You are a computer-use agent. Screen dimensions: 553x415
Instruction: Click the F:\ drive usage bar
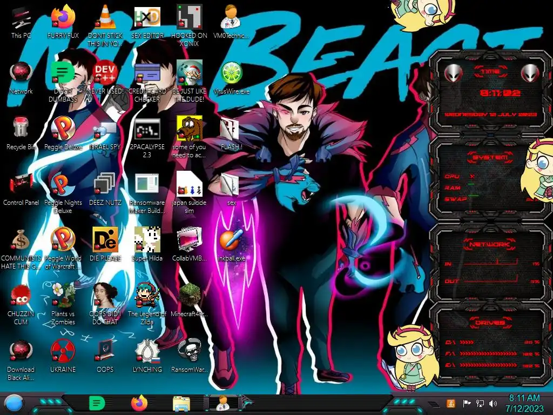[488, 353]
